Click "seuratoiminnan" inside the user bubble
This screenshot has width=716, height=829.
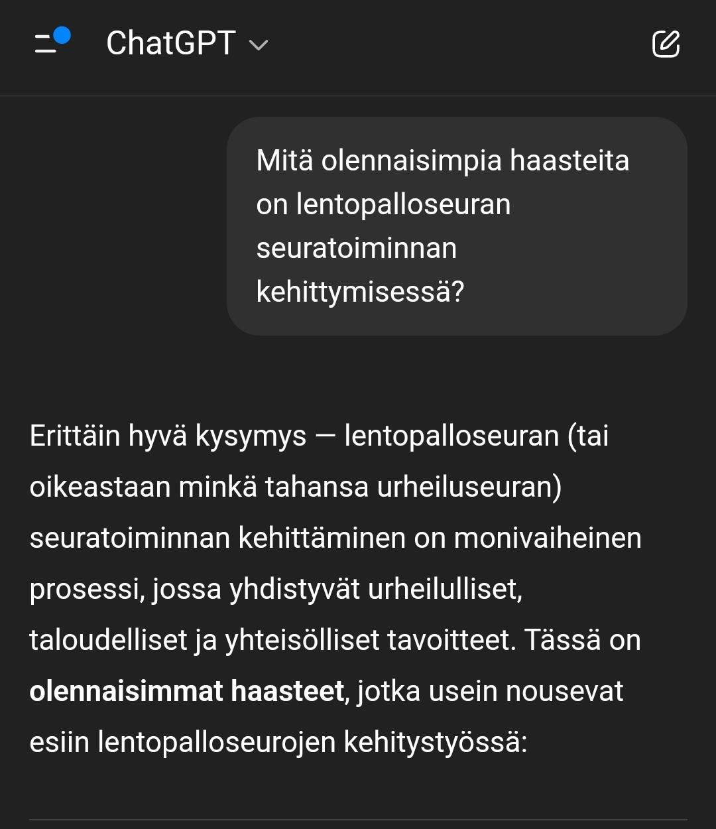pyautogui.click(x=357, y=248)
